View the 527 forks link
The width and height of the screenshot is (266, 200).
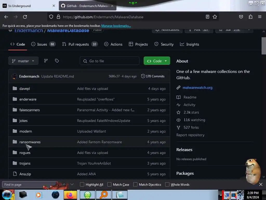tap(191, 127)
